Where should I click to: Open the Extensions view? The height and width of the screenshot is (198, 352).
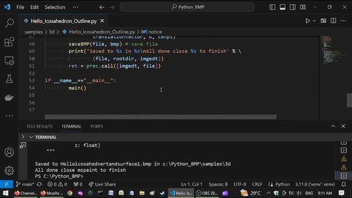[9, 42]
